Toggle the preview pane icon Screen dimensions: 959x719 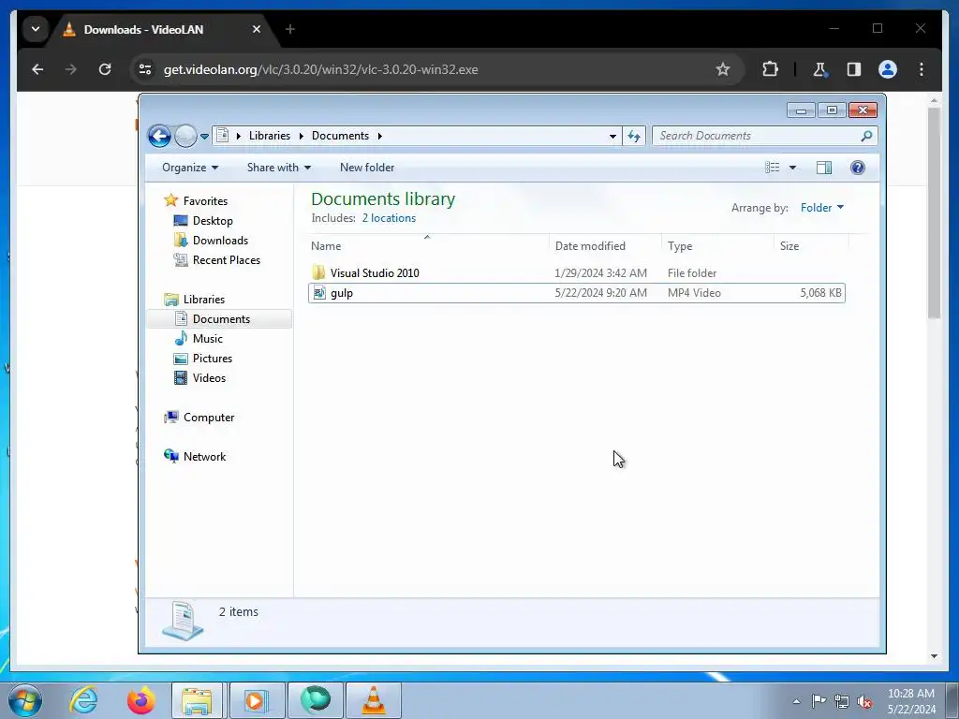tap(824, 168)
